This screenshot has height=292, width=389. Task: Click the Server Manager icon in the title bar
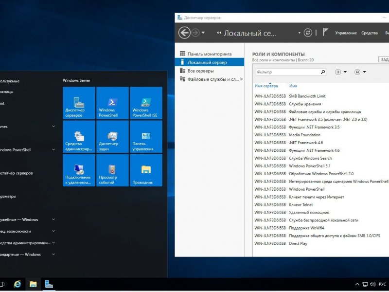[x=180, y=18]
